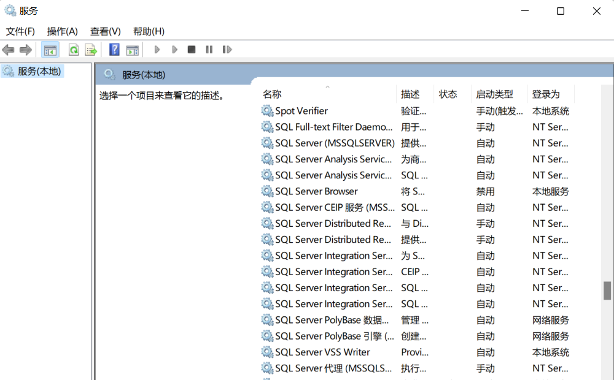
Task: Click the first Start Service play icon
Action: click(x=157, y=50)
